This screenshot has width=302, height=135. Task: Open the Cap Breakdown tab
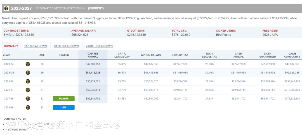35,46
